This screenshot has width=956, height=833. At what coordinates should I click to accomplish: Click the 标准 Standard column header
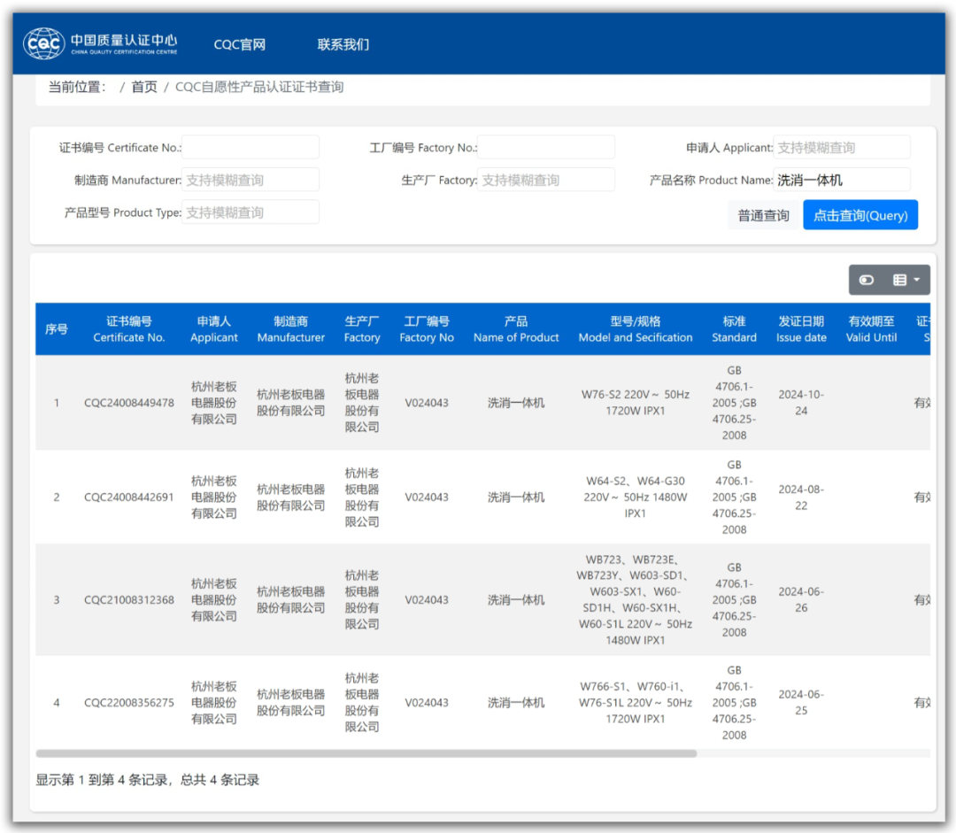point(734,329)
